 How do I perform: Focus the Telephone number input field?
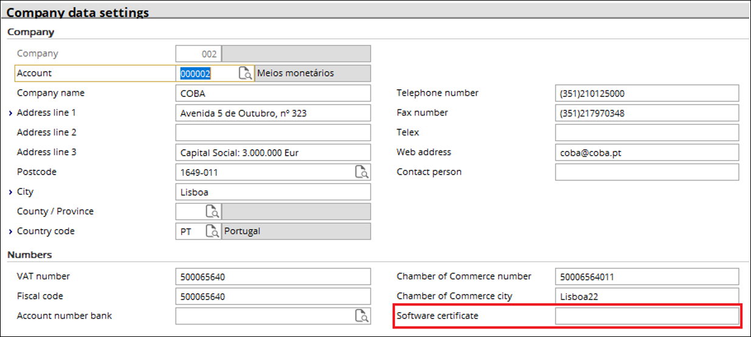(646, 93)
